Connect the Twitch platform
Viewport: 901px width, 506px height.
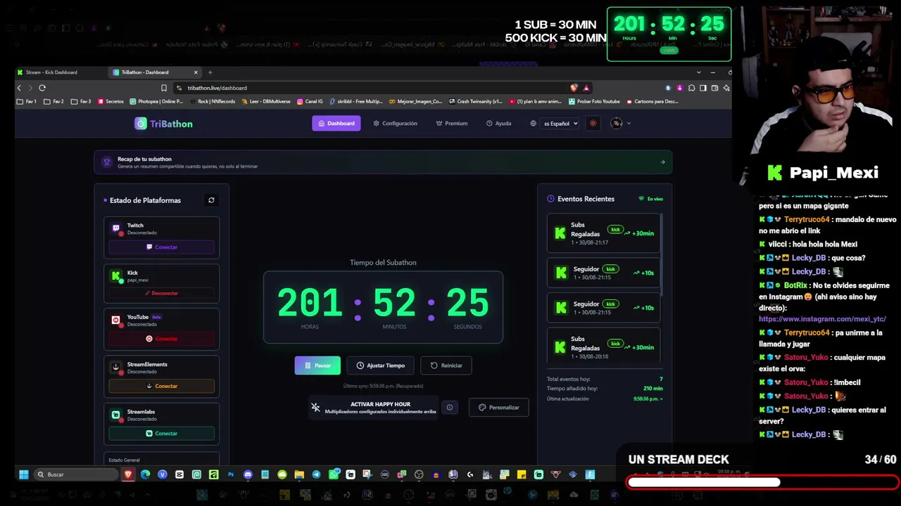point(162,247)
